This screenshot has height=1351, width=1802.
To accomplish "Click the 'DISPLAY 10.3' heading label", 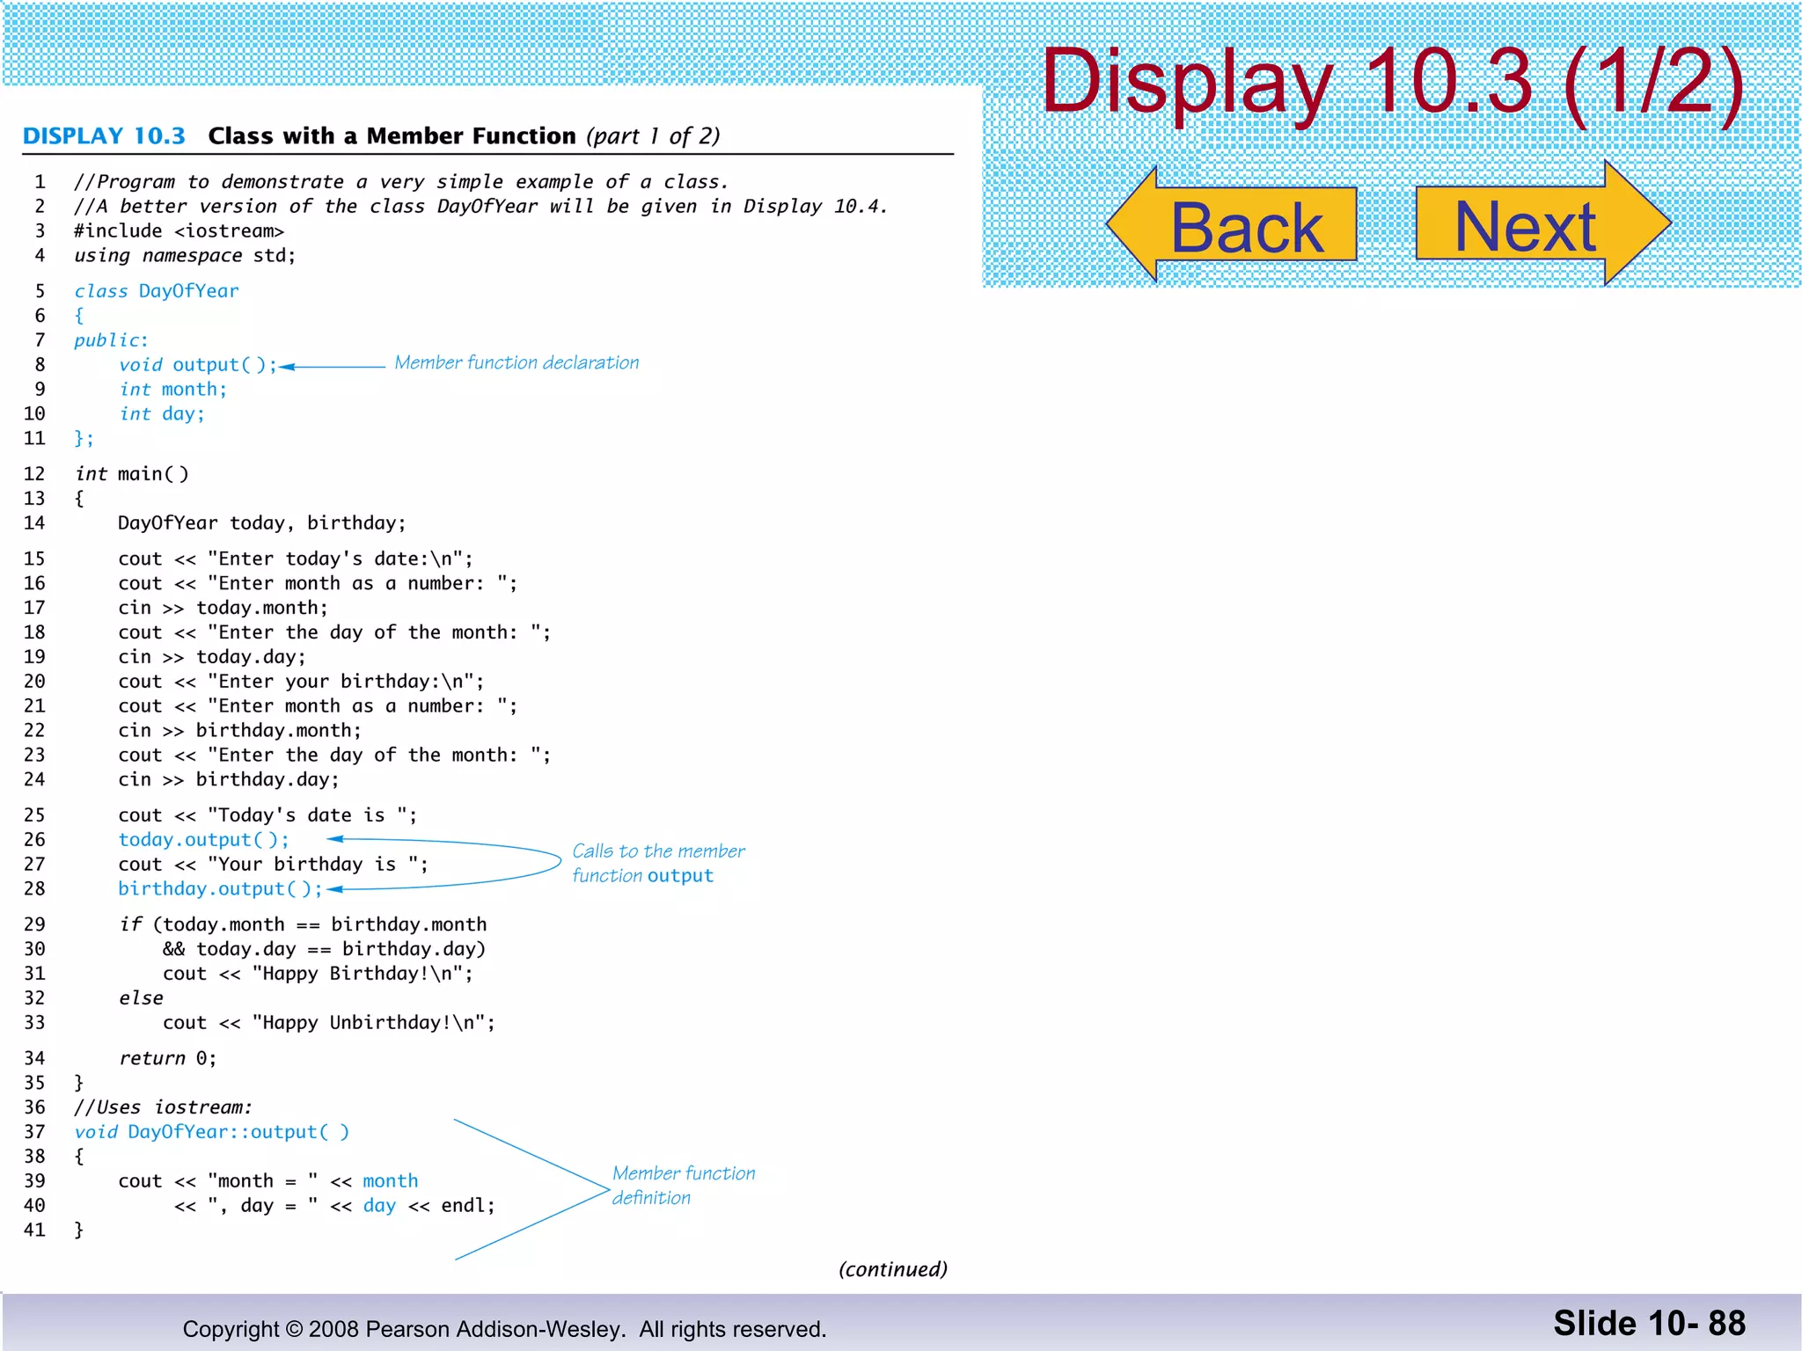I will [x=104, y=136].
